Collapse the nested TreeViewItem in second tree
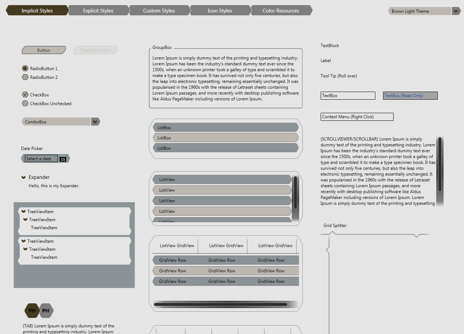This screenshot has height=334, width=464. point(25,249)
